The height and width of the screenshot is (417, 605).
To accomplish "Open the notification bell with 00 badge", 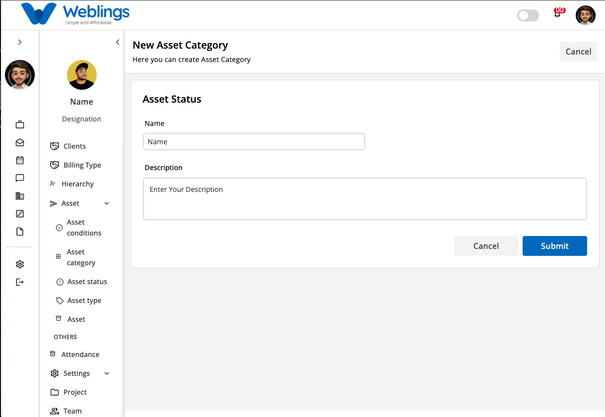I will coord(558,13).
